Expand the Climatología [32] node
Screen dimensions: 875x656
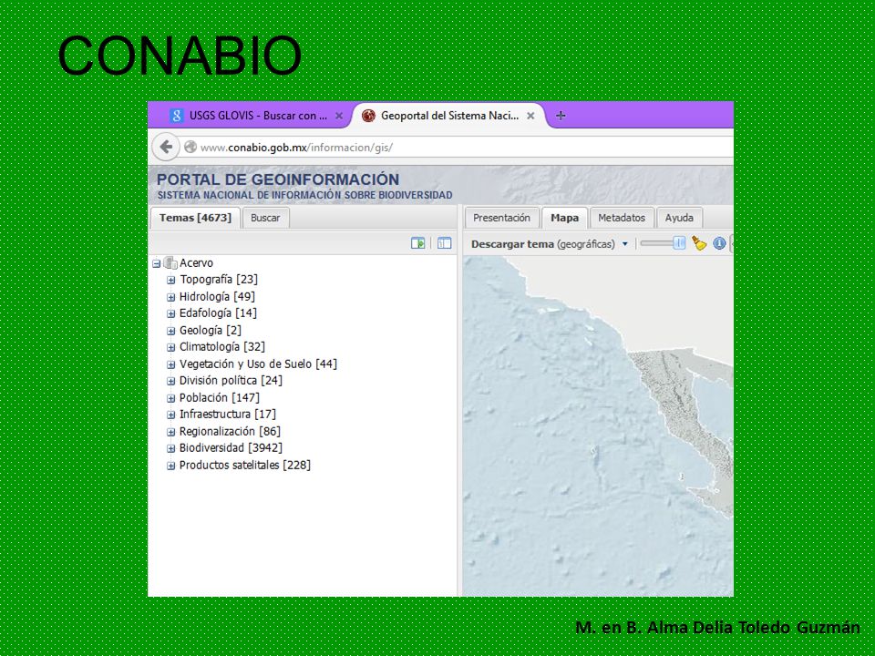pyautogui.click(x=170, y=347)
